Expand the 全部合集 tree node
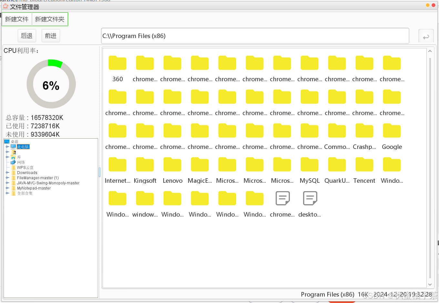Viewport: 439px width, 303px height. 7,193
